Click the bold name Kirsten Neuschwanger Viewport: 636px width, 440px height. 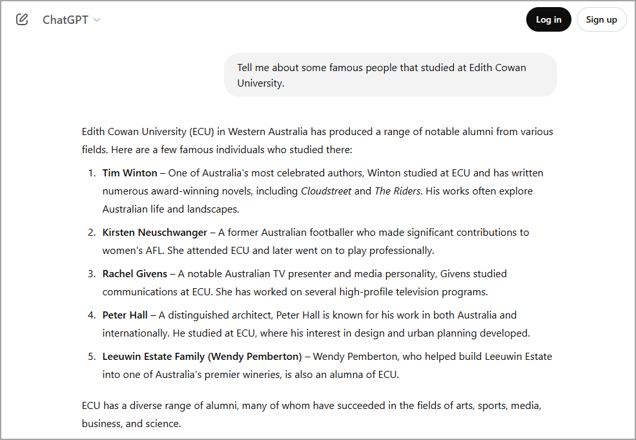click(155, 233)
